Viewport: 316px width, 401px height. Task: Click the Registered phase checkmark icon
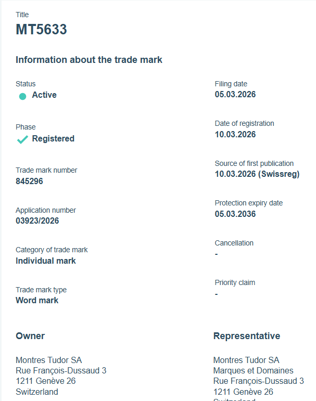coord(22,139)
